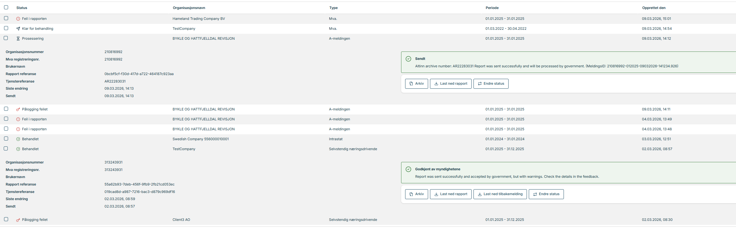
Task: Check the box for Swedish Company Intrastat row
Action: (x=6, y=139)
